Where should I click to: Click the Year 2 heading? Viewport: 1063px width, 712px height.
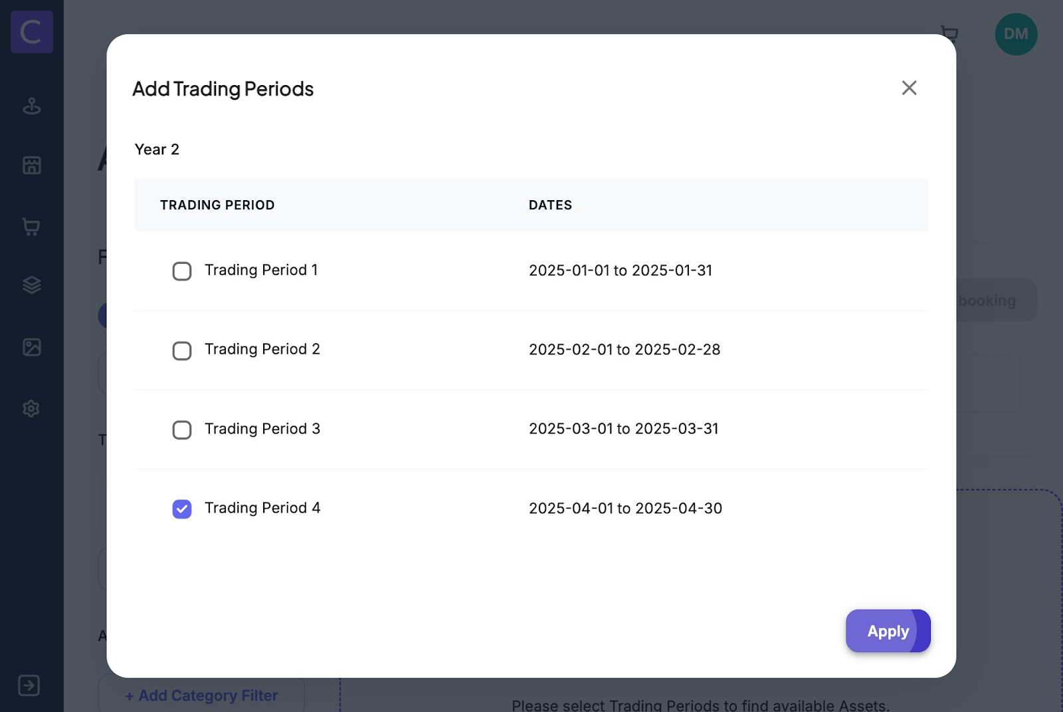157,150
